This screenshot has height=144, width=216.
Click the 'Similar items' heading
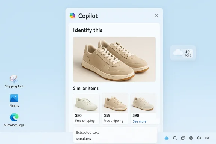(86, 88)
